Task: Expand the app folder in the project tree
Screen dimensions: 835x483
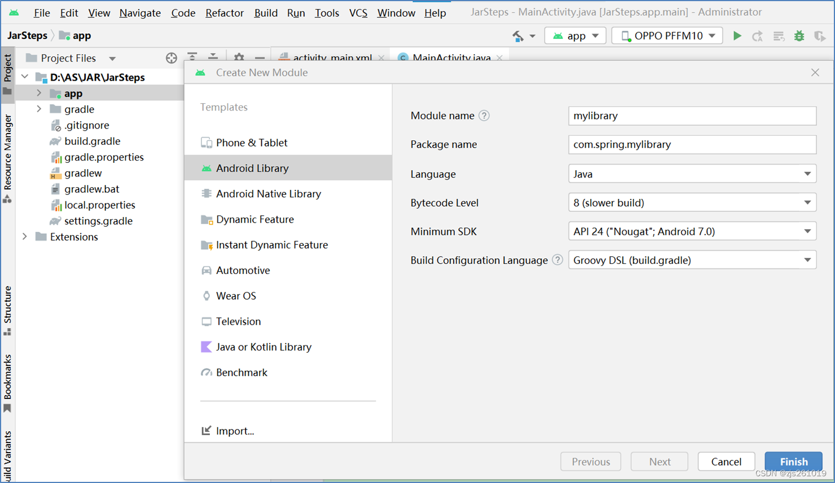Action: (x=38, y=93)
